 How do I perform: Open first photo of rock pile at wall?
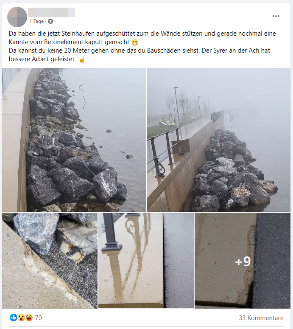[x=74, y=140]
